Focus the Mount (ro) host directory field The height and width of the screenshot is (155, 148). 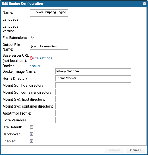pos(93,85)
